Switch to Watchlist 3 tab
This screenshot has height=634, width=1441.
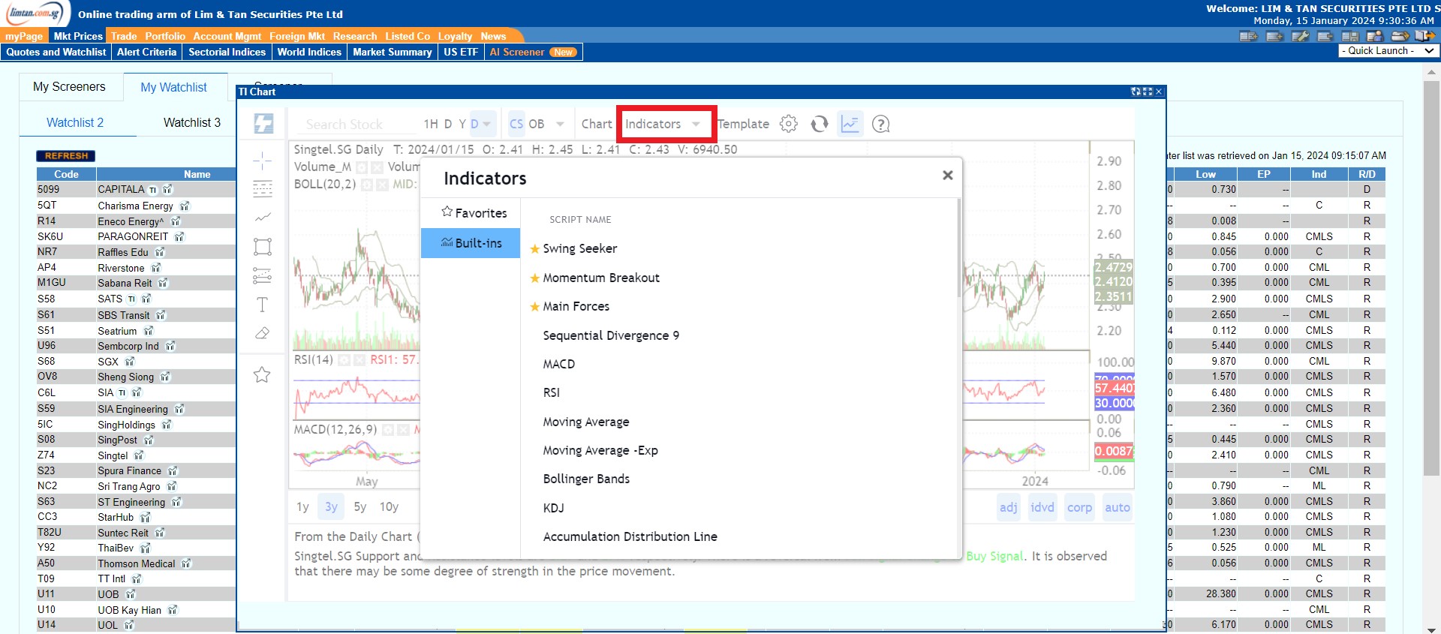[x=192, y=122]
